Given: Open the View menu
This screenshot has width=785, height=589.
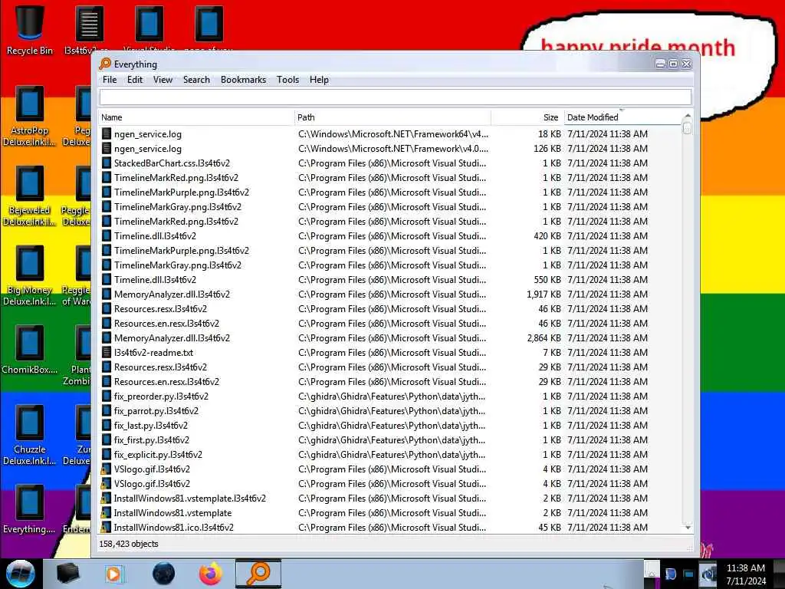Looking at the screenshot, I should click(163, 80).
